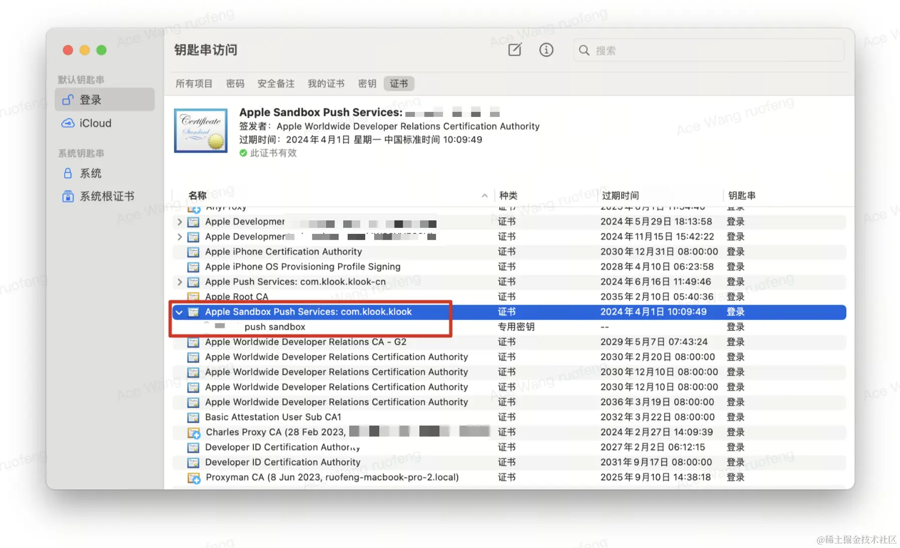This screenshot has width=900, height=548.
Task: Open the info button in toolbar
Action: tap(546, 50)
